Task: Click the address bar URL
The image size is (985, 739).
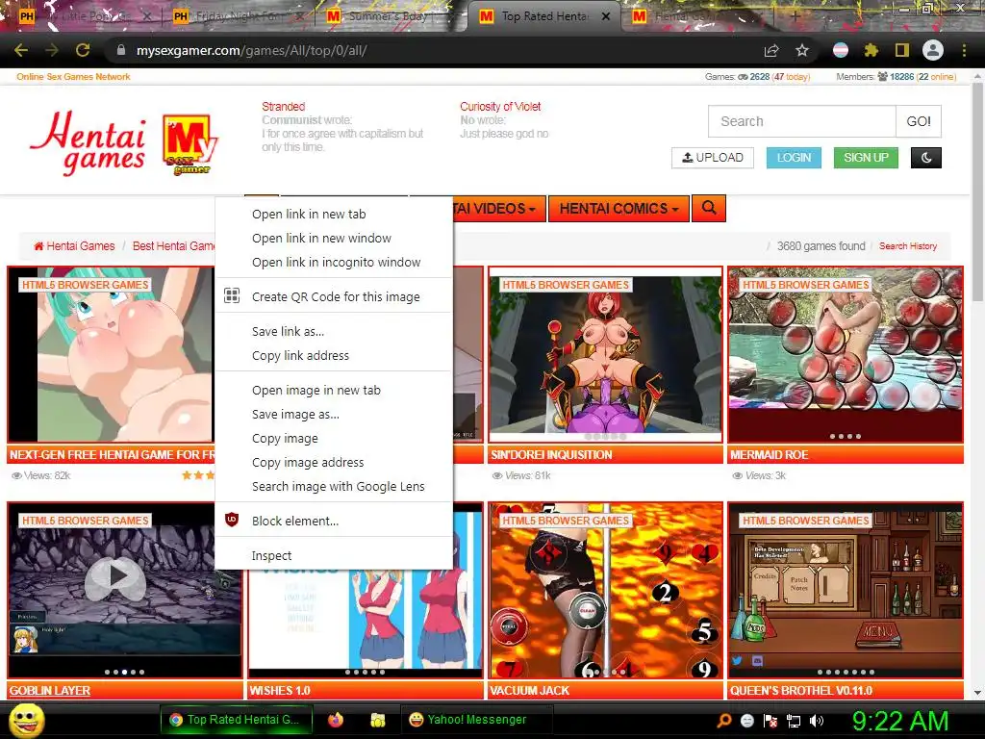Action: click(251, 50)
